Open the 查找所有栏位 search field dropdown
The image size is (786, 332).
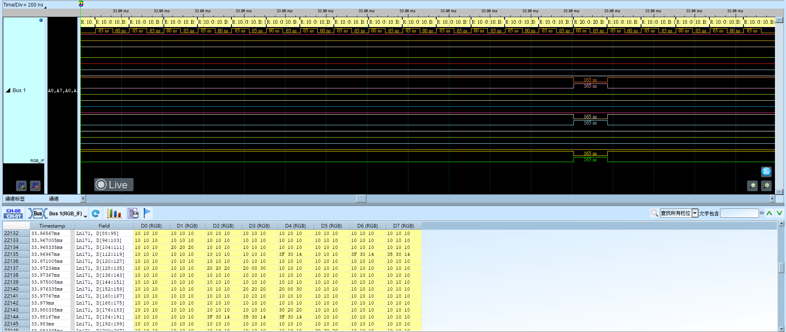(695, 213)
